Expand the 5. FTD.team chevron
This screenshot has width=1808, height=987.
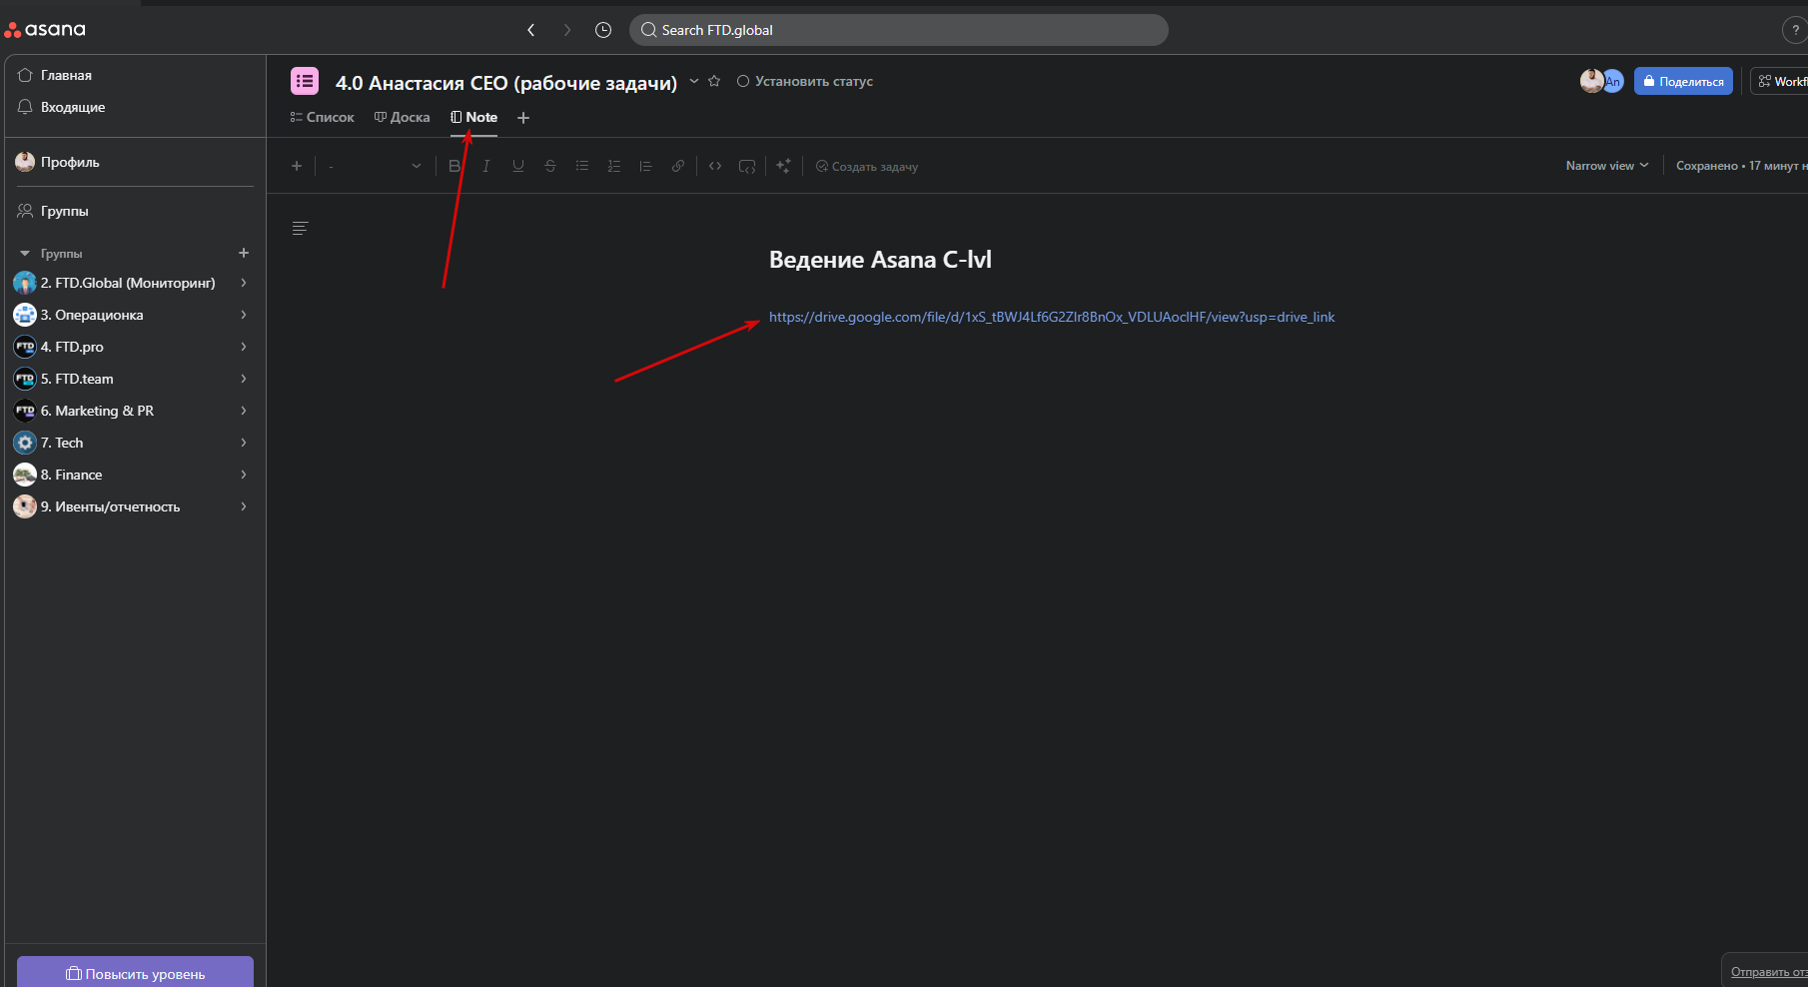point(244,379)
